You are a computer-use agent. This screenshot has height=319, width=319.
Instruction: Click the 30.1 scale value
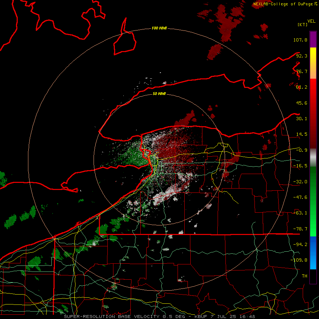[x=302, y=118]
